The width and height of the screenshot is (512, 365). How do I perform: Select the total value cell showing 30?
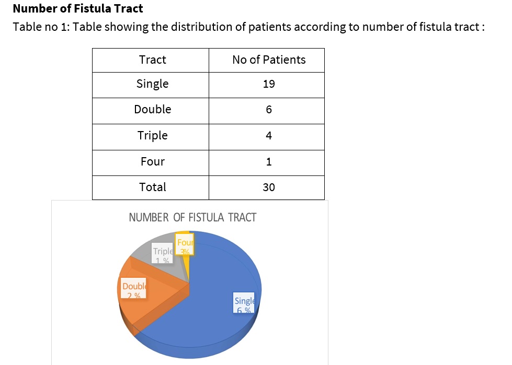269,187
